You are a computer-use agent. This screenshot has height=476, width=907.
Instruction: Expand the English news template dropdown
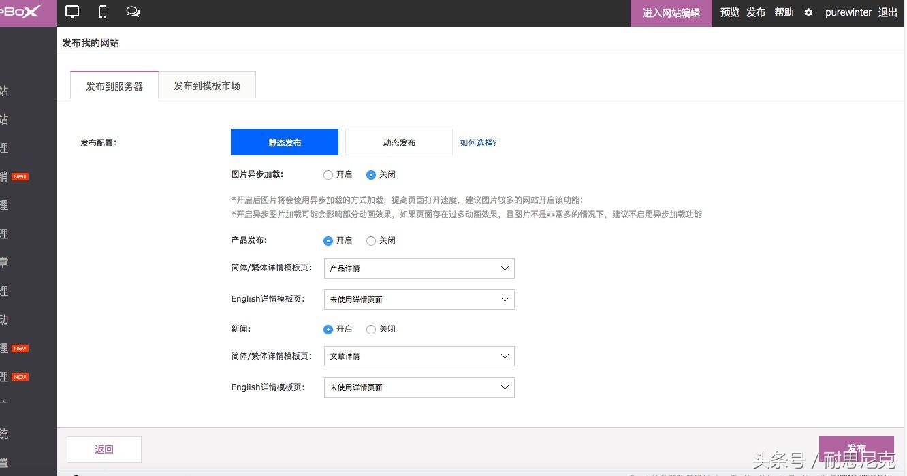pyautogui.click(x=419, y=387)
